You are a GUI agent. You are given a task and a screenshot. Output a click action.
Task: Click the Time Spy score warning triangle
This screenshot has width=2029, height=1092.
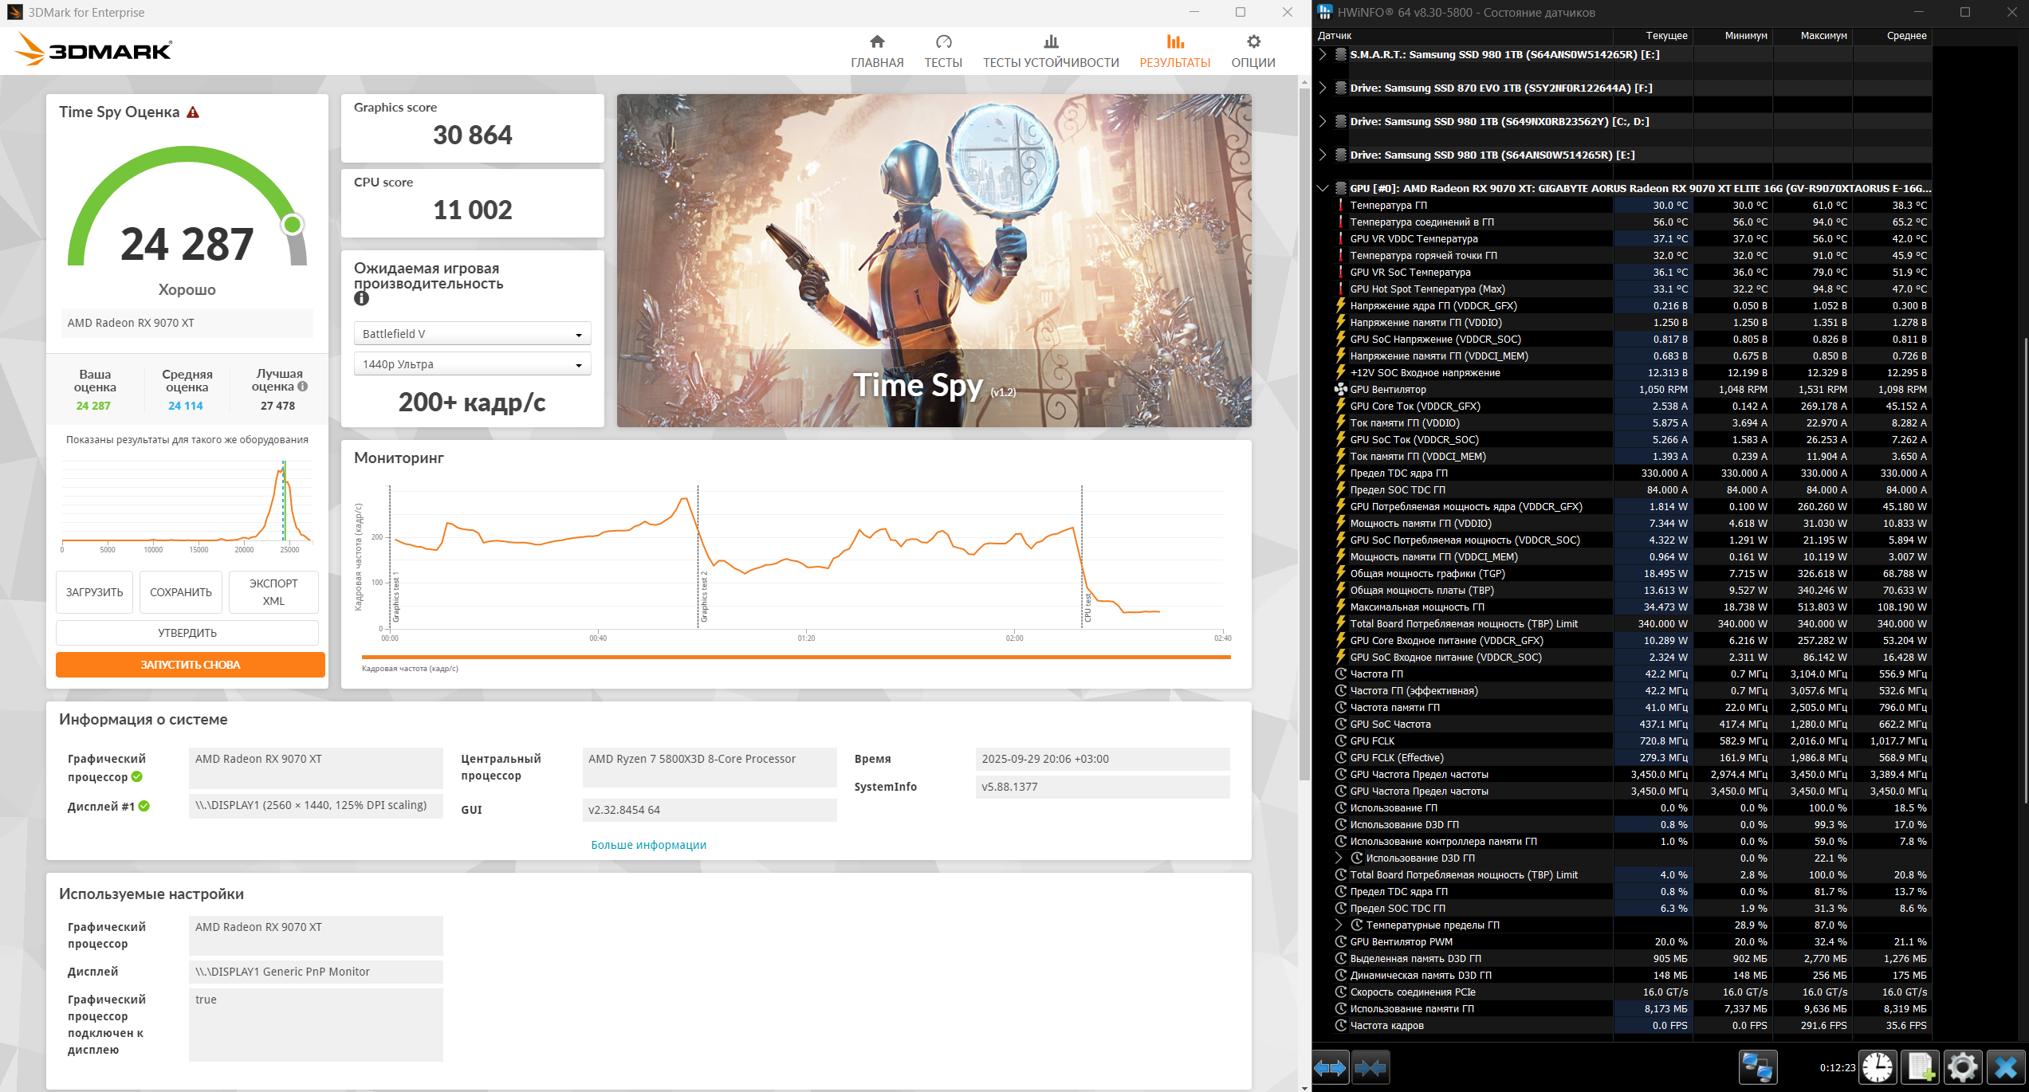(193, 112)
